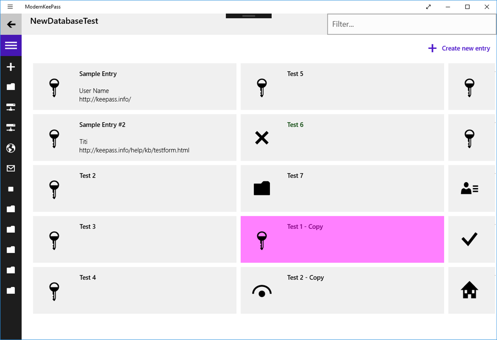
Task: Open the contact card icon entry
Action: coord(472,188)
